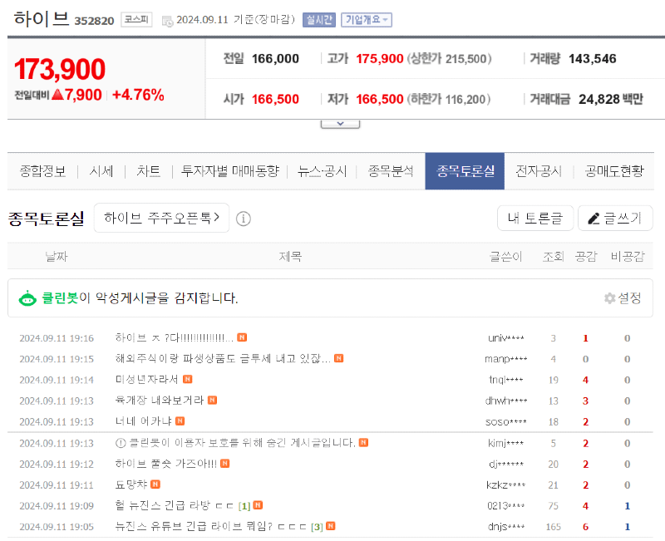Image resolution: width=665 pixels, height=541 pixels.
Task: Switch to the 차트 tab
Action: (x=149, y=171)
